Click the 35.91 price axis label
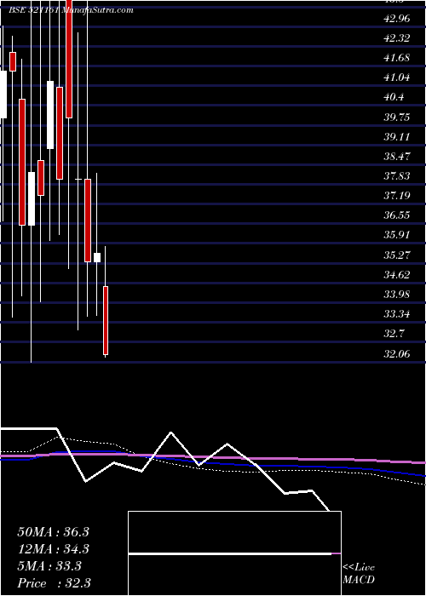Viewport: 426px width, 596px height. 397,235
